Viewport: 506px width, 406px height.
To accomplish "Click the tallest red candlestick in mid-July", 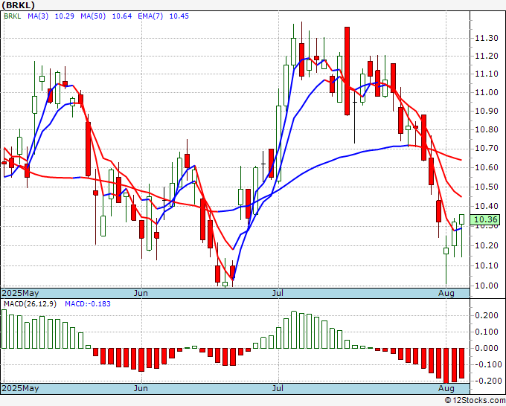I will coord(347,71).
